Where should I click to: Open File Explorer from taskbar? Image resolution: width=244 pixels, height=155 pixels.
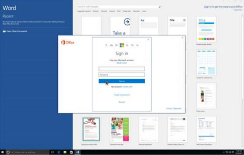point(65,152)
